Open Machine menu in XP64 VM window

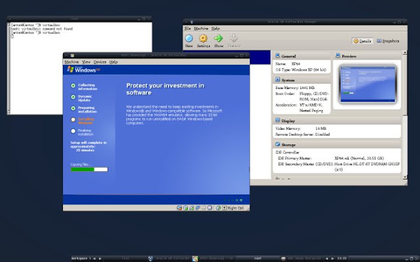(72, 62)
